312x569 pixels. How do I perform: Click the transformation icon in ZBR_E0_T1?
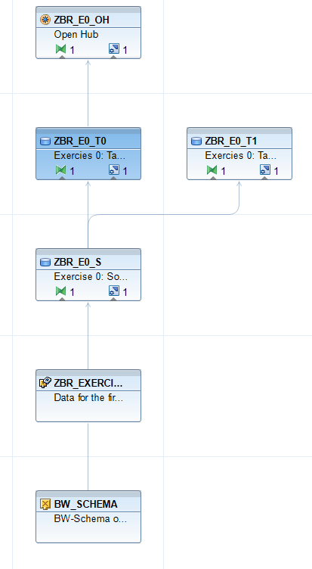coord(212,169)
